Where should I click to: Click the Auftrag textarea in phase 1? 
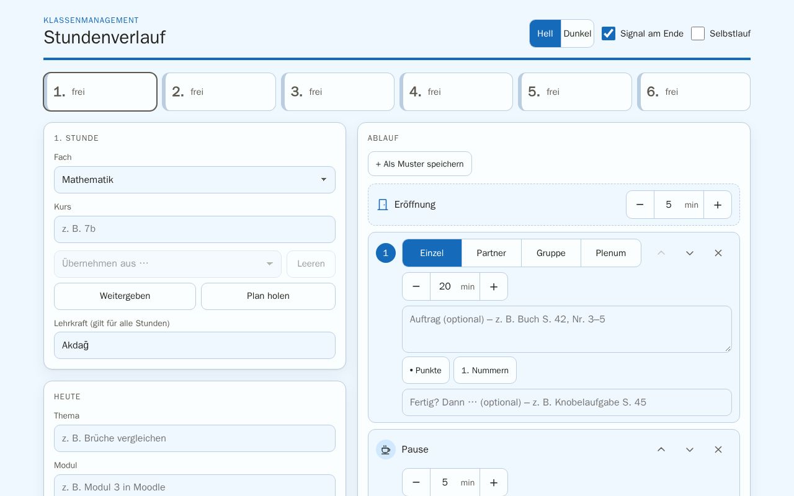(567, 329)
